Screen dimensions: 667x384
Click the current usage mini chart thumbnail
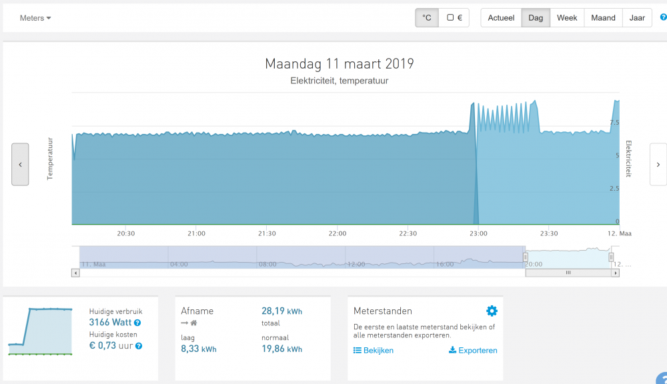point(40,330)
